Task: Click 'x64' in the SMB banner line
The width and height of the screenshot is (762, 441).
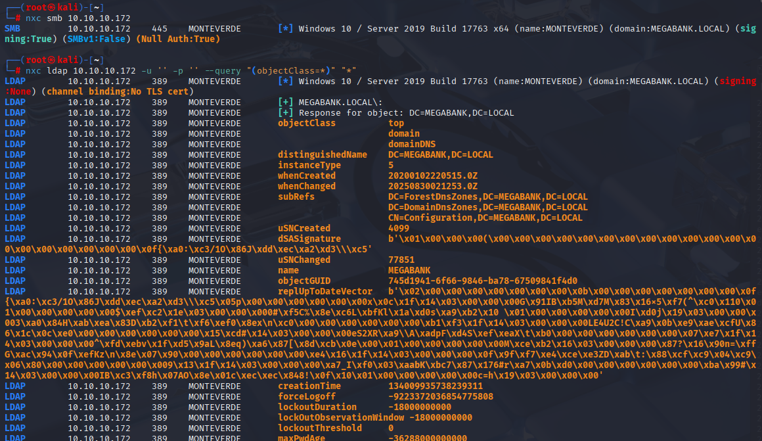Action: click(501, 29)
